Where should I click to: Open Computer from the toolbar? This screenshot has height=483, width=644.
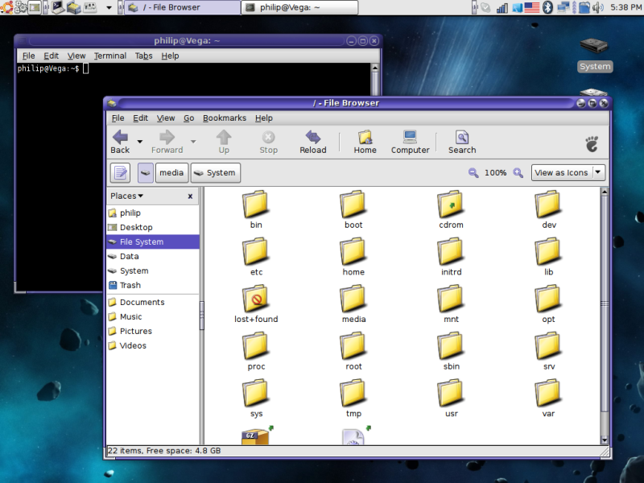click(x=410, y=142)
